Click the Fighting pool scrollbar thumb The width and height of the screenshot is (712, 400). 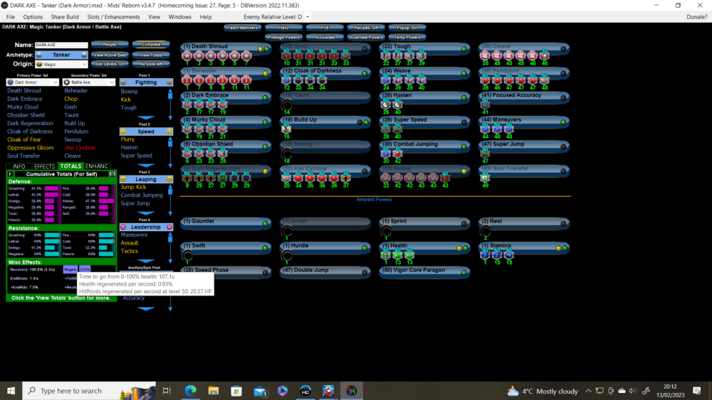point(170,94)
